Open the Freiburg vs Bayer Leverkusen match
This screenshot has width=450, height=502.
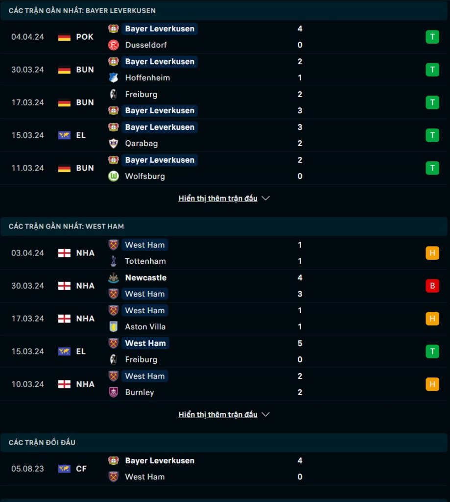pyautogui.click(x=224, y=102)
